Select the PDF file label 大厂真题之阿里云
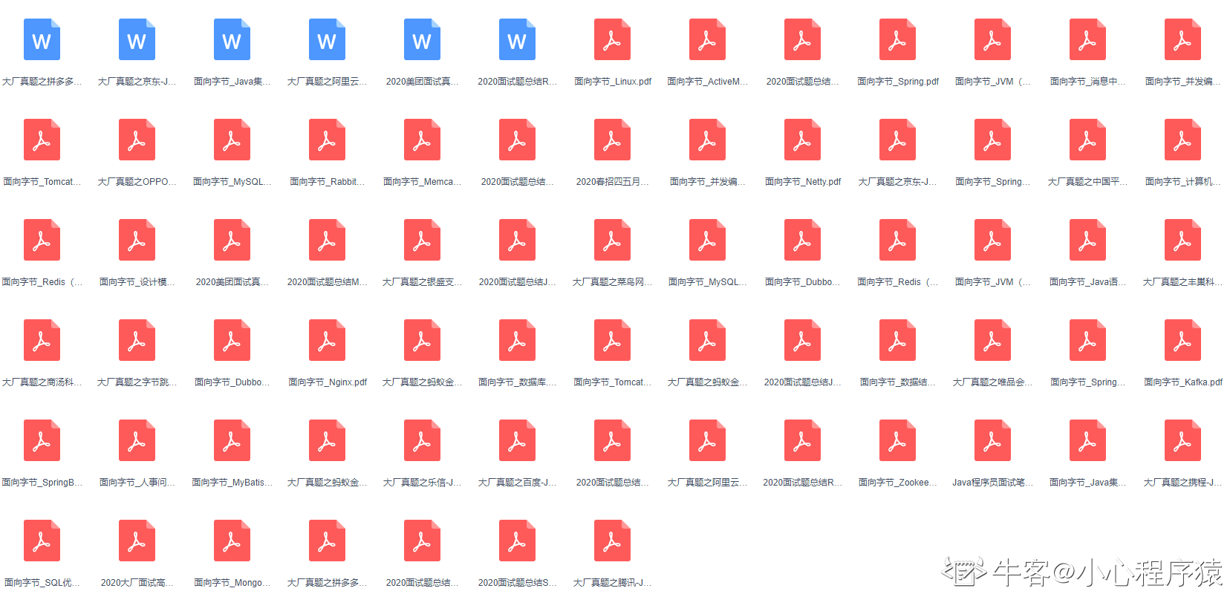 [x=707, y=483]
